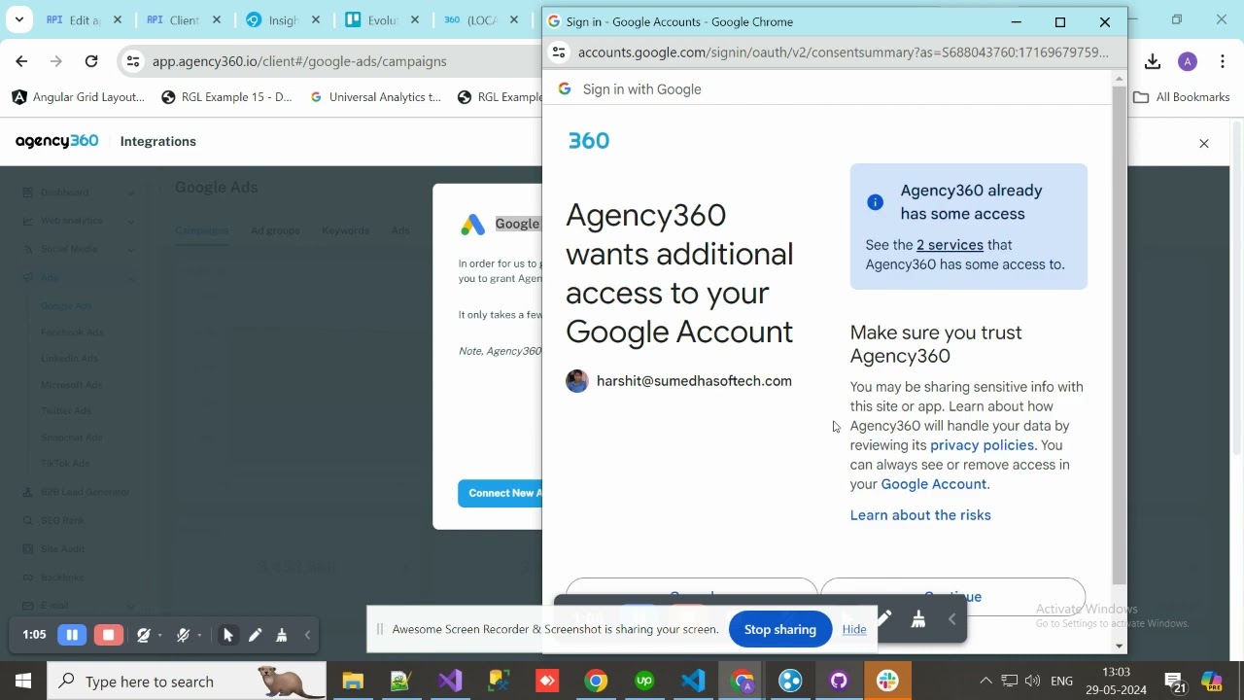This screenshot has width=1244, height=700.
Task: Select the cursor pointer tool in recorder toolbar
Action: [227, 635]
